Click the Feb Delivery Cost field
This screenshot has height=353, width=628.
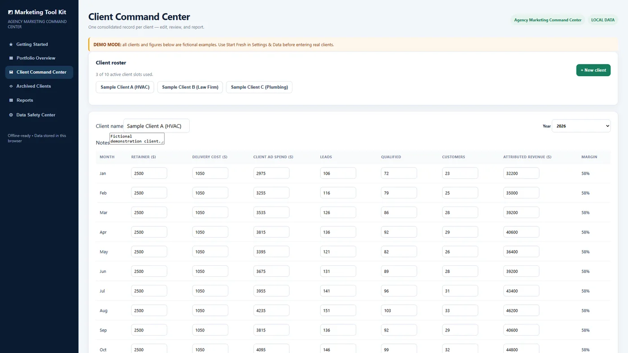(x=210, y=193)
